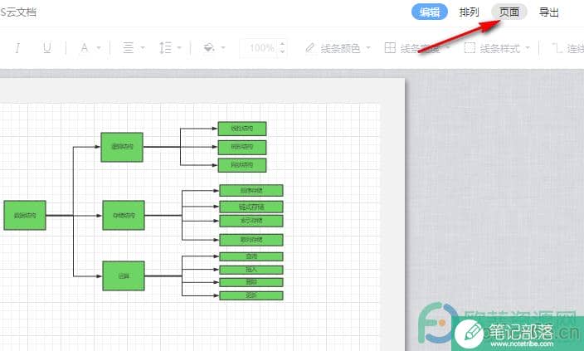Toggle underline text formatting
Image resolution: width=584 pixels, height=351 pixels.
click(x=47, y=47)
